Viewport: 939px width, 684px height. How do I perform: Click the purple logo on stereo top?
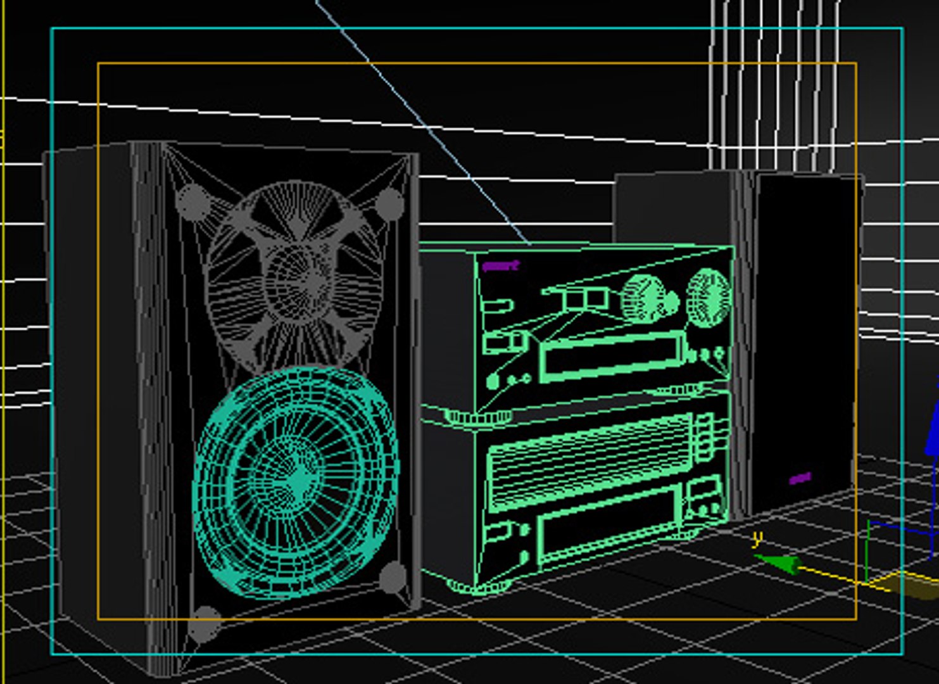pyautogui.click(x=500, y=265)
